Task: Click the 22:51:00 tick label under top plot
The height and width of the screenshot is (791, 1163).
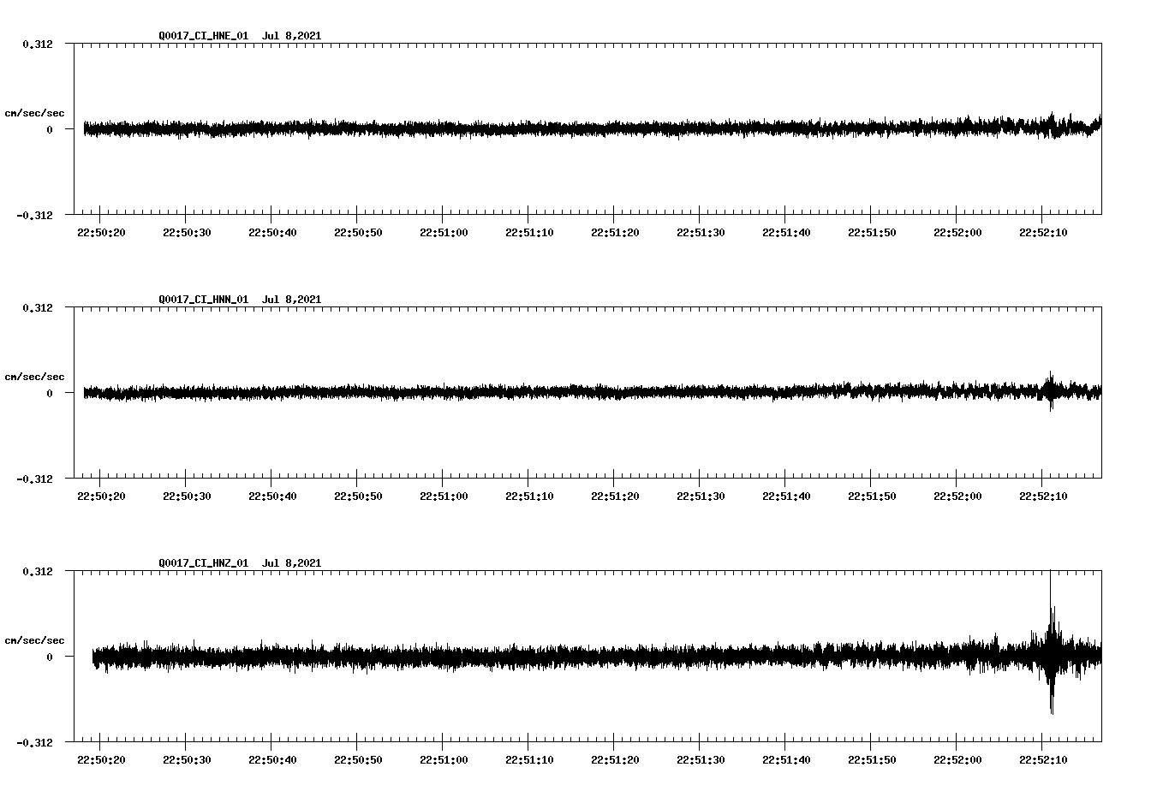Action: pyautogui.click(x=443, y=230)
